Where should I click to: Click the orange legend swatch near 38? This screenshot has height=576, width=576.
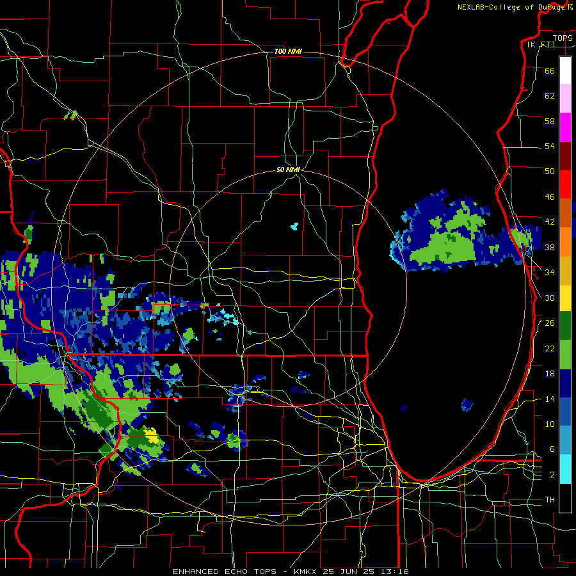click(x=565, y=242)
